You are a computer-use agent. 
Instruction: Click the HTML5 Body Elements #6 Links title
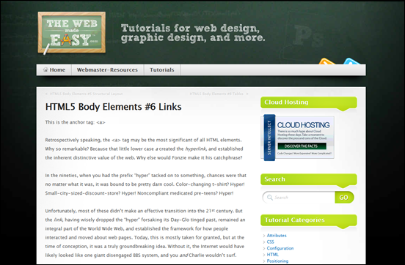[114, 107]
